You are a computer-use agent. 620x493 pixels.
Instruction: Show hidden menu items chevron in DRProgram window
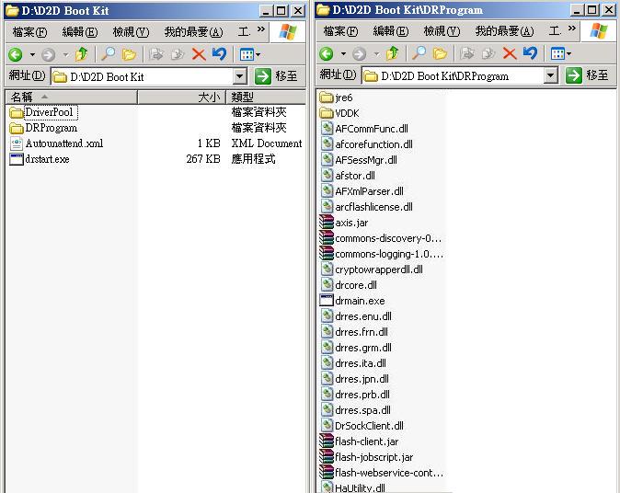pyautogui.click(x=572, y=29)
